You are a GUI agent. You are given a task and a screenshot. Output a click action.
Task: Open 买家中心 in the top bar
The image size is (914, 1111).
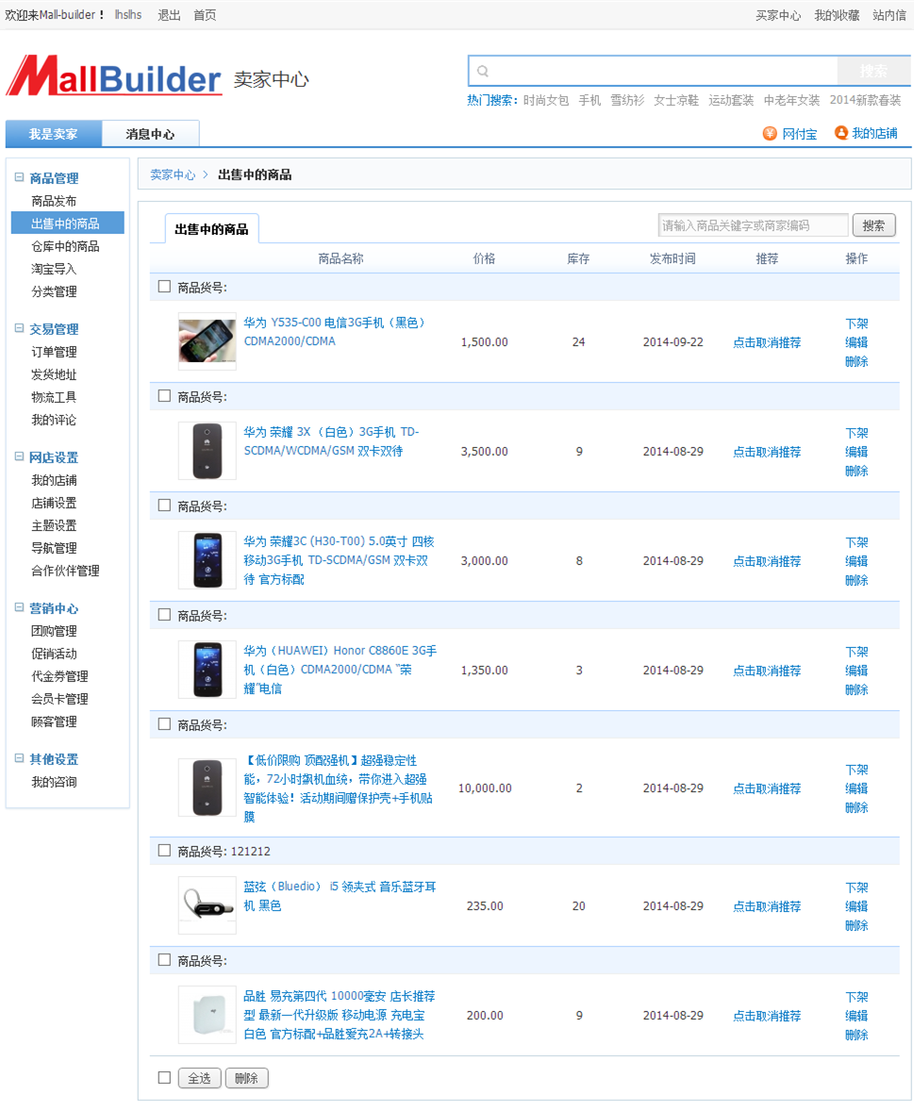(x=778, y=15)
